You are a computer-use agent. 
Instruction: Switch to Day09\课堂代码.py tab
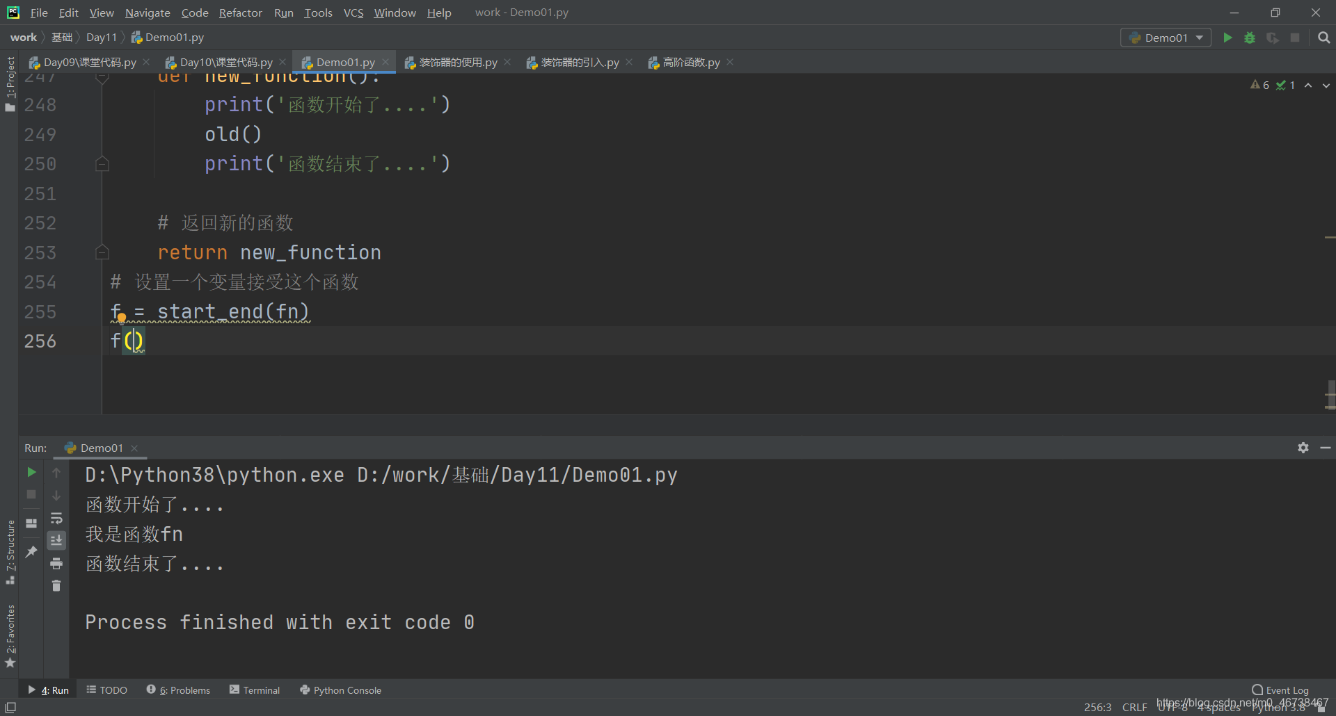tap(89, 63)
